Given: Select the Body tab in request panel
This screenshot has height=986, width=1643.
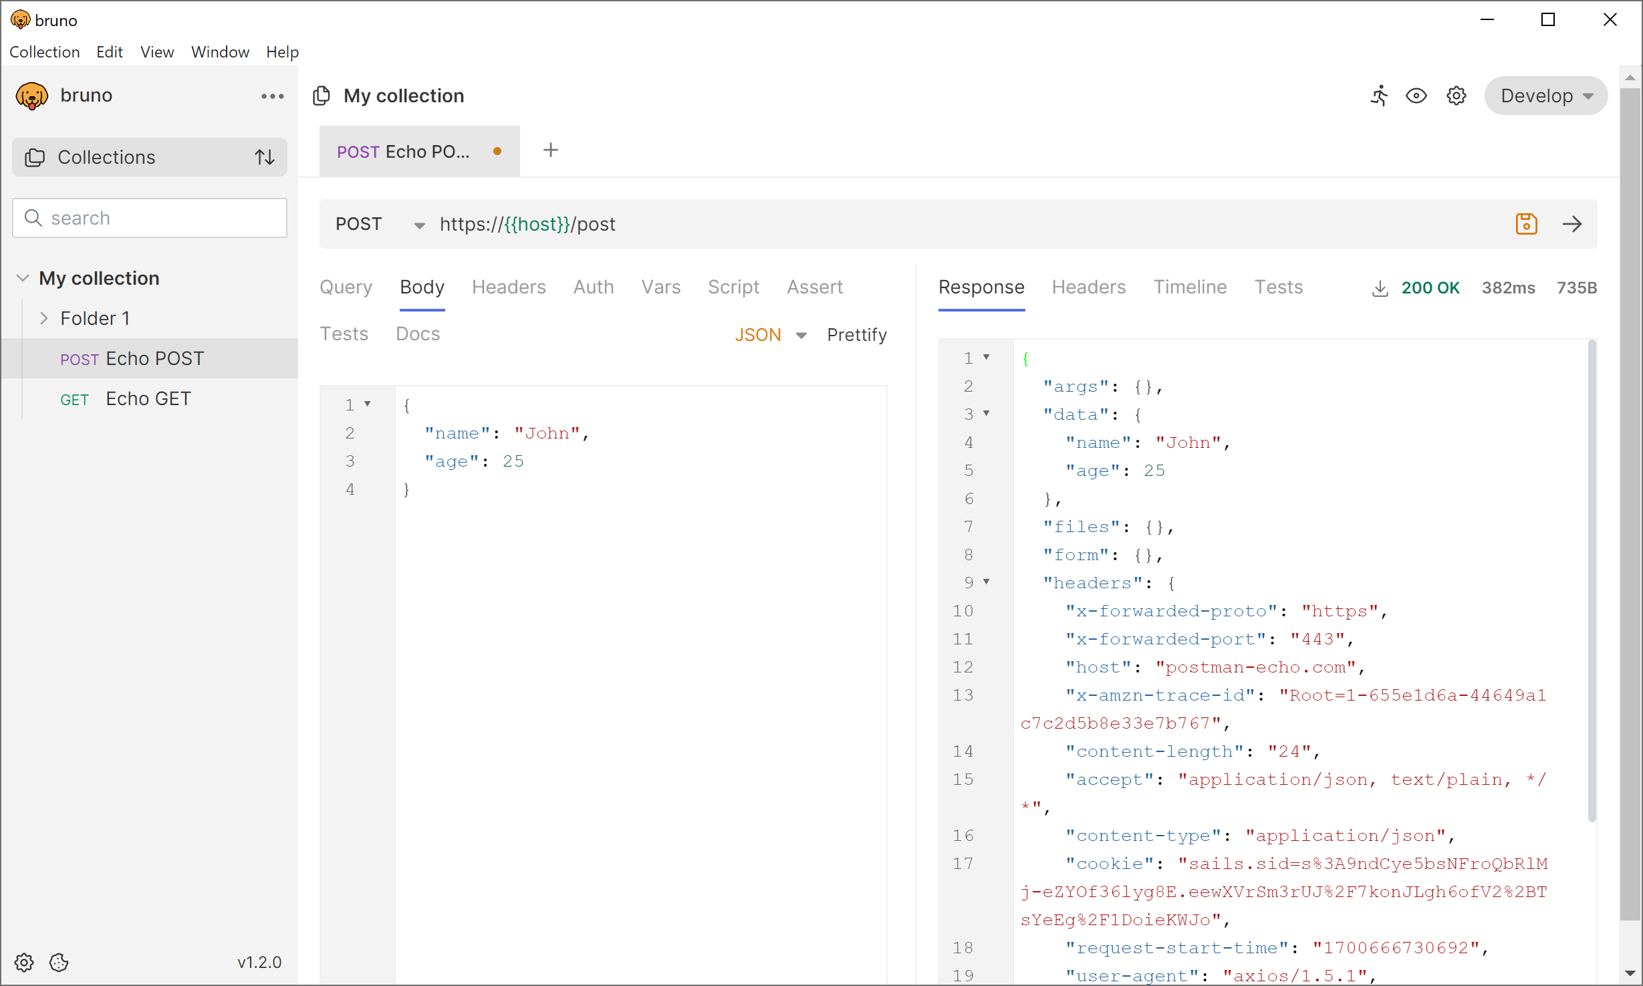Looking at the screenshot, I should (x=421, y=286).
